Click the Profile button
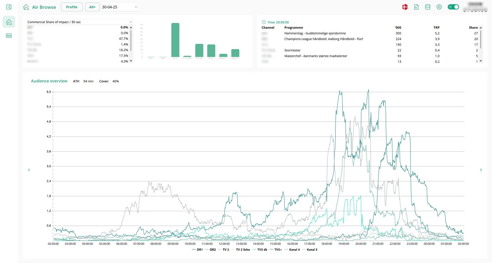The height and width of the screenshot is (263, 492). 72,7
